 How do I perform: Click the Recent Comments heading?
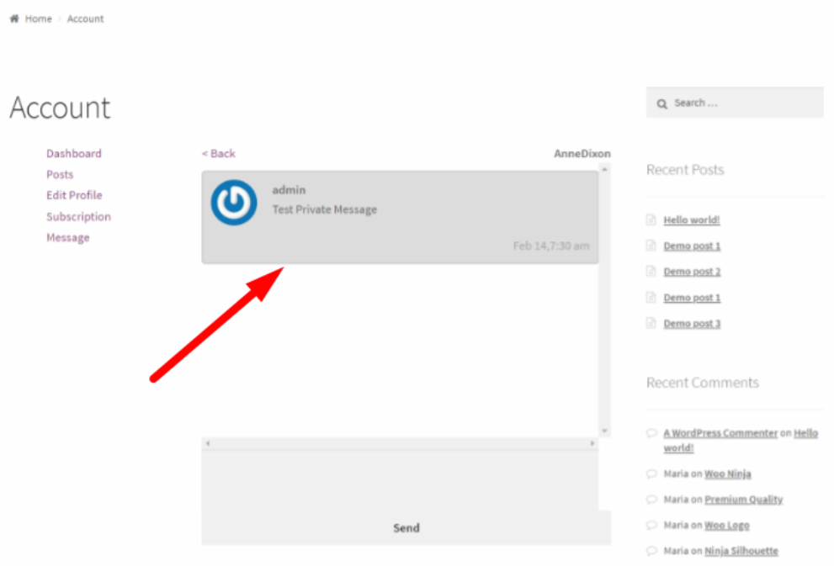coord(702,383)
